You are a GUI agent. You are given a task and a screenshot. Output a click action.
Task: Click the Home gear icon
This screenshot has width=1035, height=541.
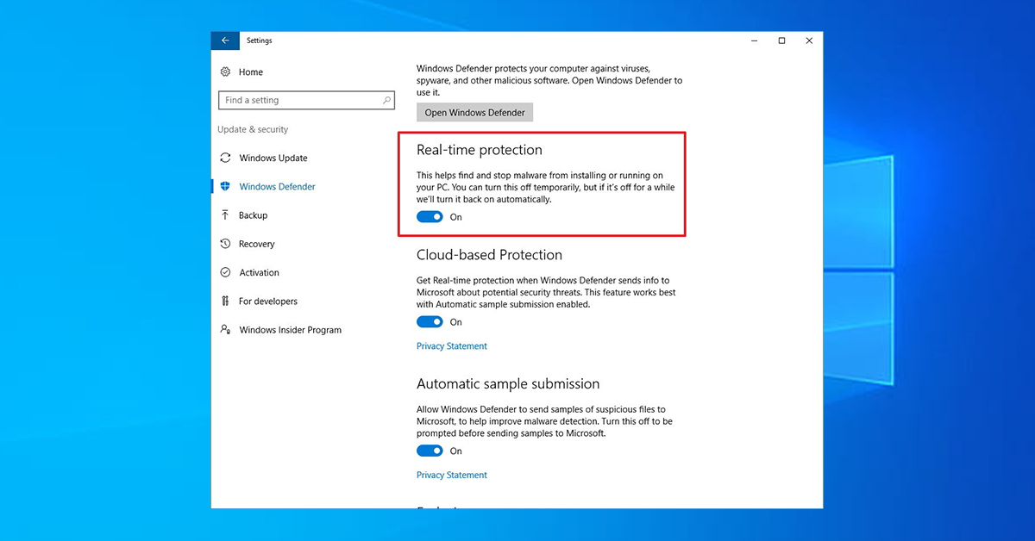click(225, 72)
